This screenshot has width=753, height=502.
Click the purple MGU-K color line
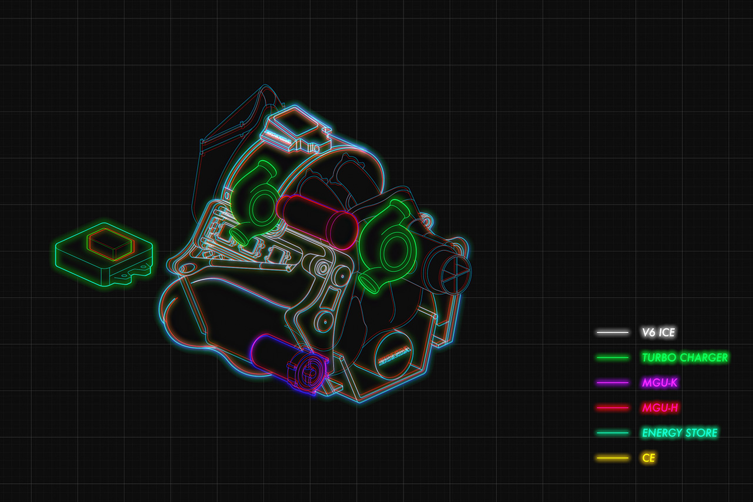coord(612,383)
